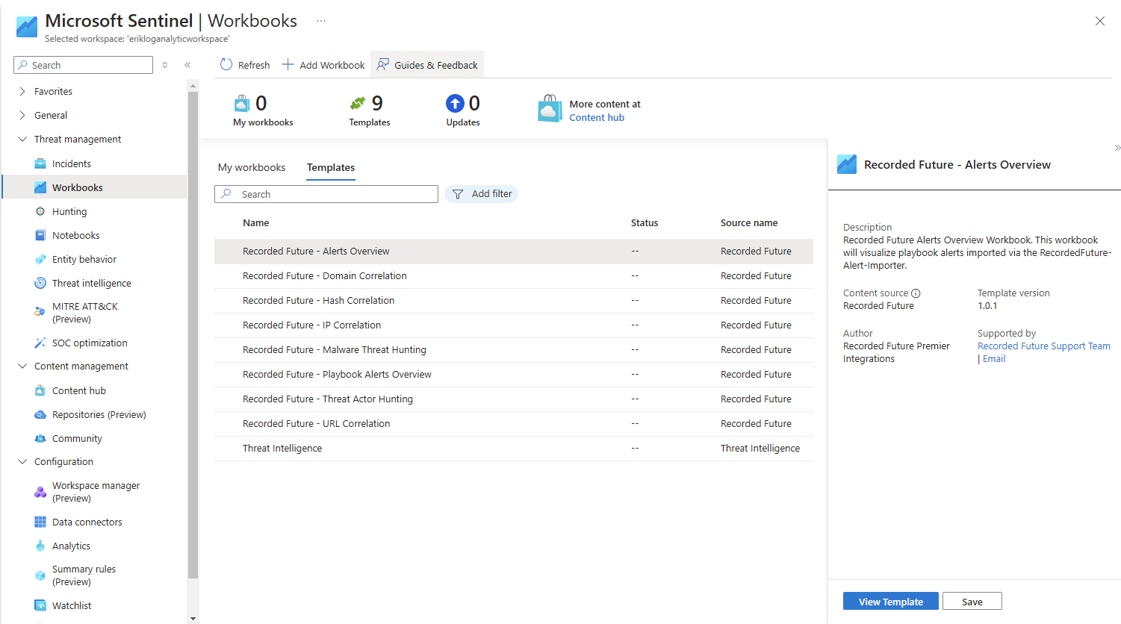The image size is (1121, 624).
Task: Open the Content hub link
Action: click(597, 118)
